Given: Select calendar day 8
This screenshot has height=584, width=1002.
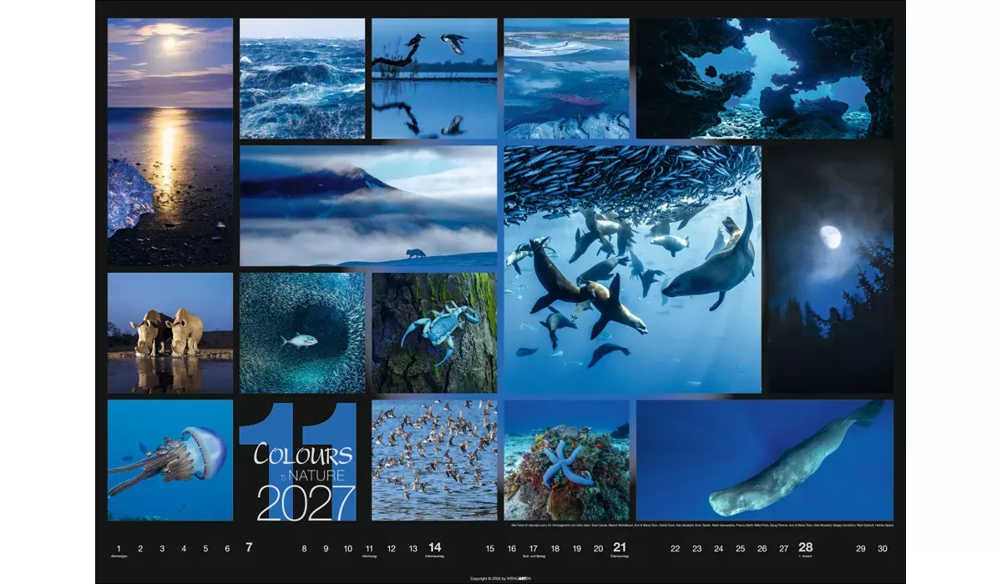Looking at the screenshot, I should tap(304, 548).
